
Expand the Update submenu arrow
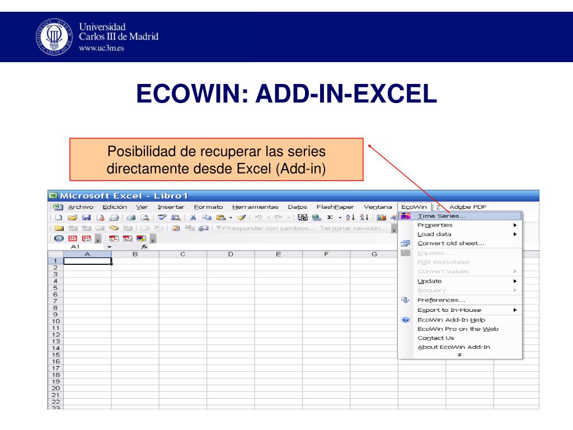pyautogui.click(x=515, y=281)
